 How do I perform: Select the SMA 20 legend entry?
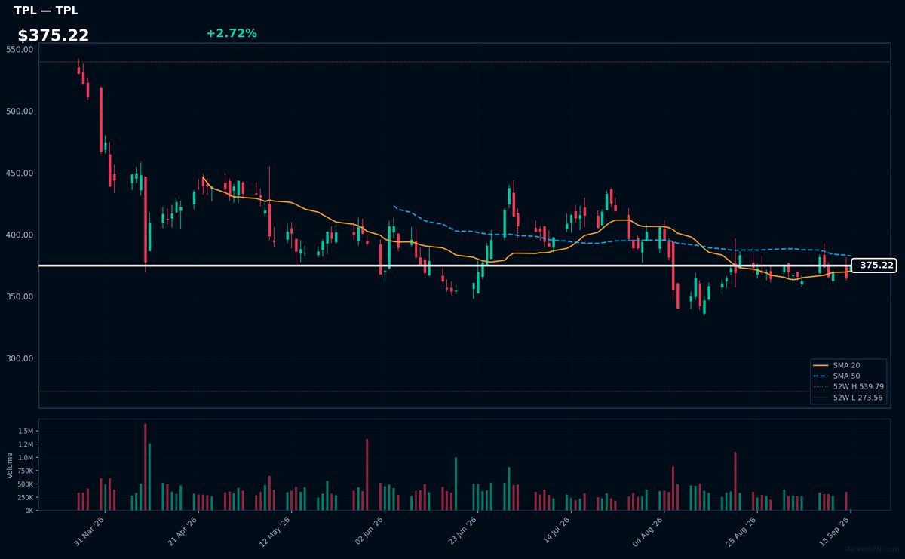(x=848, y=365)
